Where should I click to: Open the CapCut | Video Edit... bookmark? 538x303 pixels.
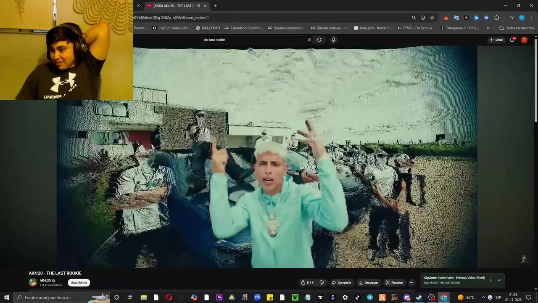[171, 28]
